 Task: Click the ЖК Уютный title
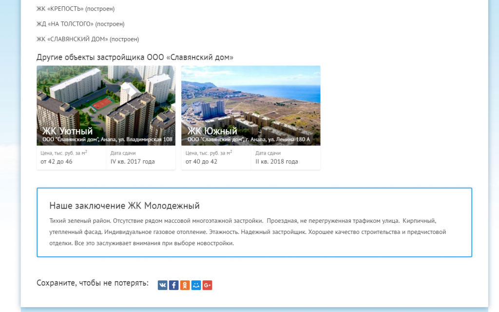[x=67, y=131]
